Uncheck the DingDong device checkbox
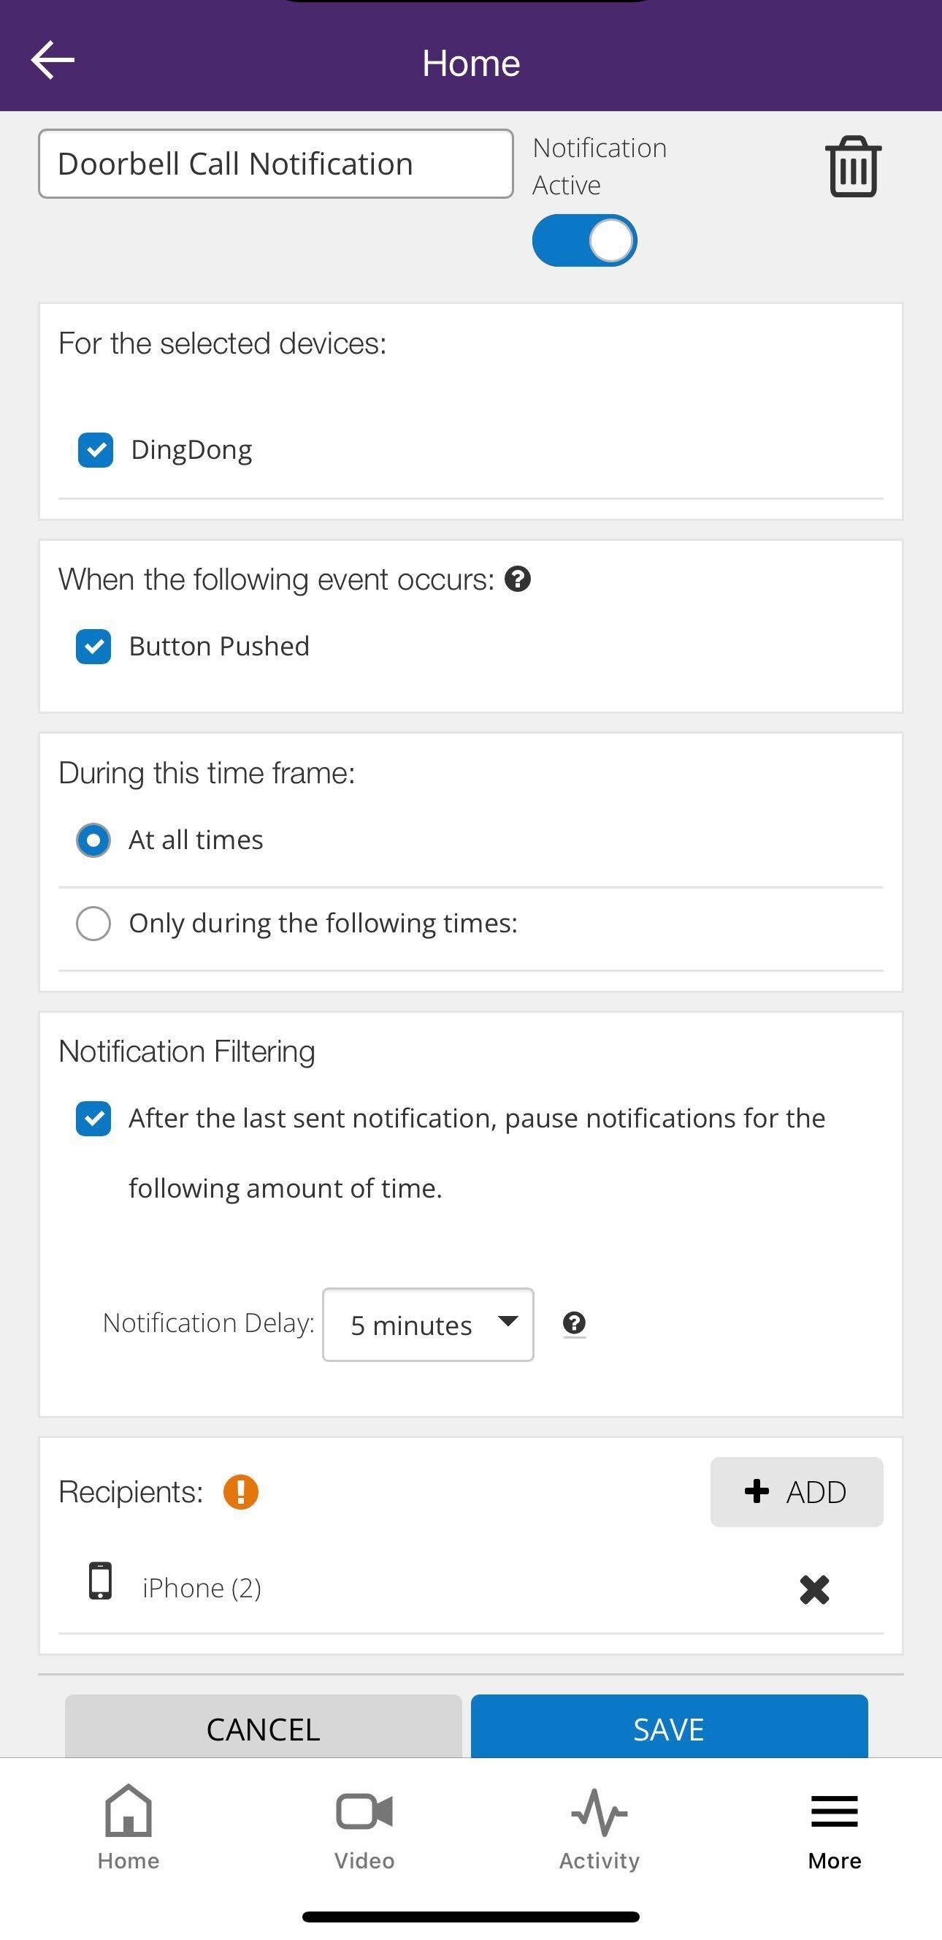942x1940 pixels. [96, 450]
